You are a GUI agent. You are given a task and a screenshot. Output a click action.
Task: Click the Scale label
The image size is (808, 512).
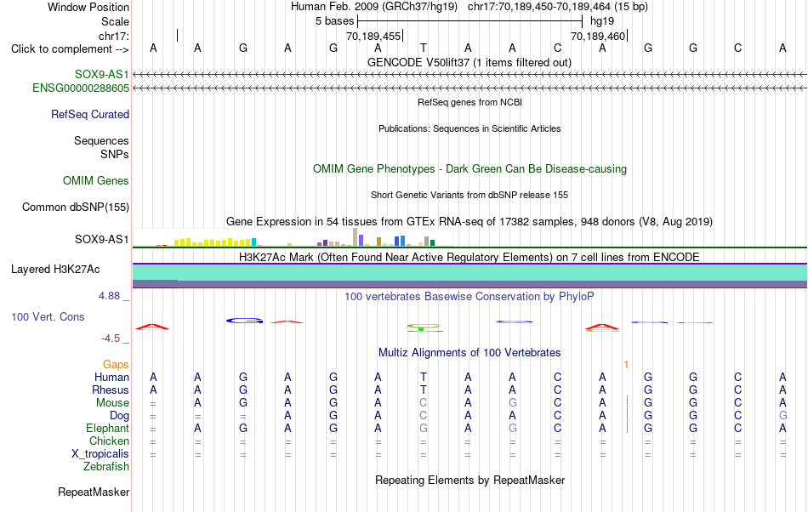coord(116,21)
